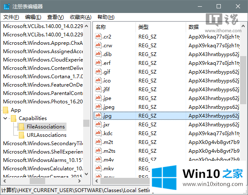Select Microsoft.Windows.AssignedAcce key
The image size is (248, 195).
pos(43,51)
